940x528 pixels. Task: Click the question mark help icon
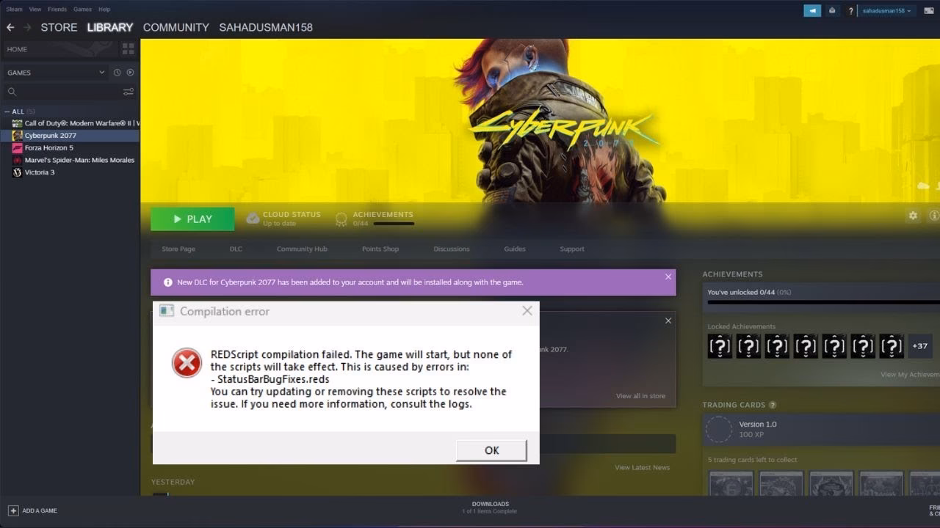point(851,11)
